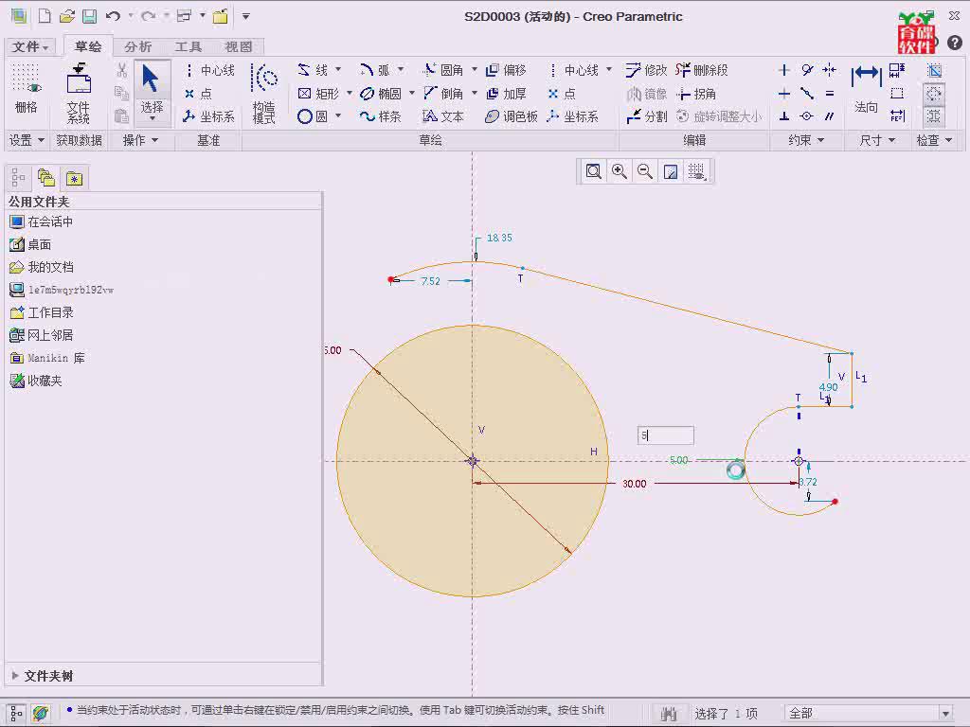The height and width of the screenshot is (727, 970).
Task: Open the 矩形 rectangle type dropdown arrow
Action: (x=350, y=94)
